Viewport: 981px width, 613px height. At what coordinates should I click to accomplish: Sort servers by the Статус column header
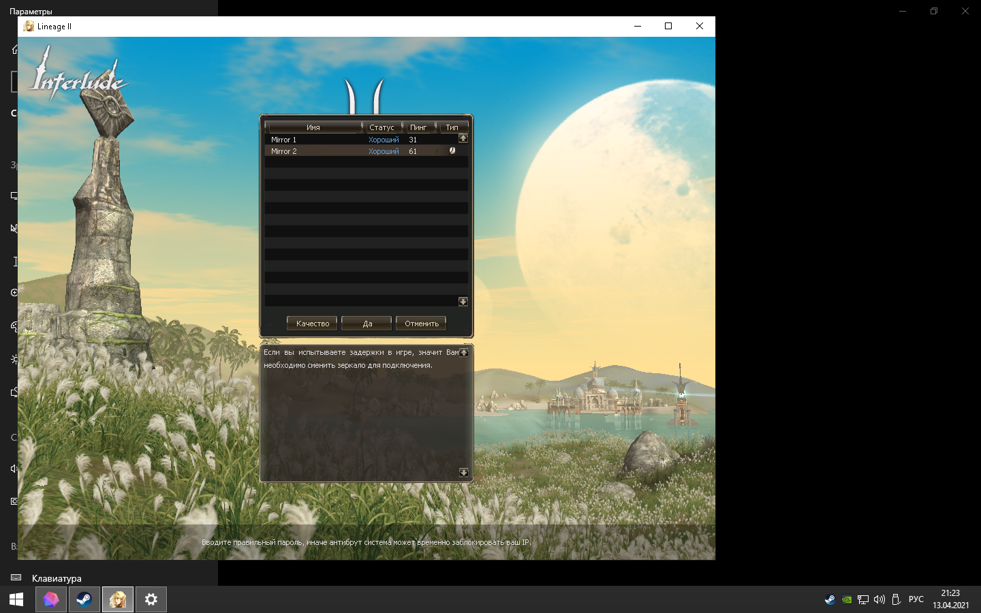pos(382,127)
